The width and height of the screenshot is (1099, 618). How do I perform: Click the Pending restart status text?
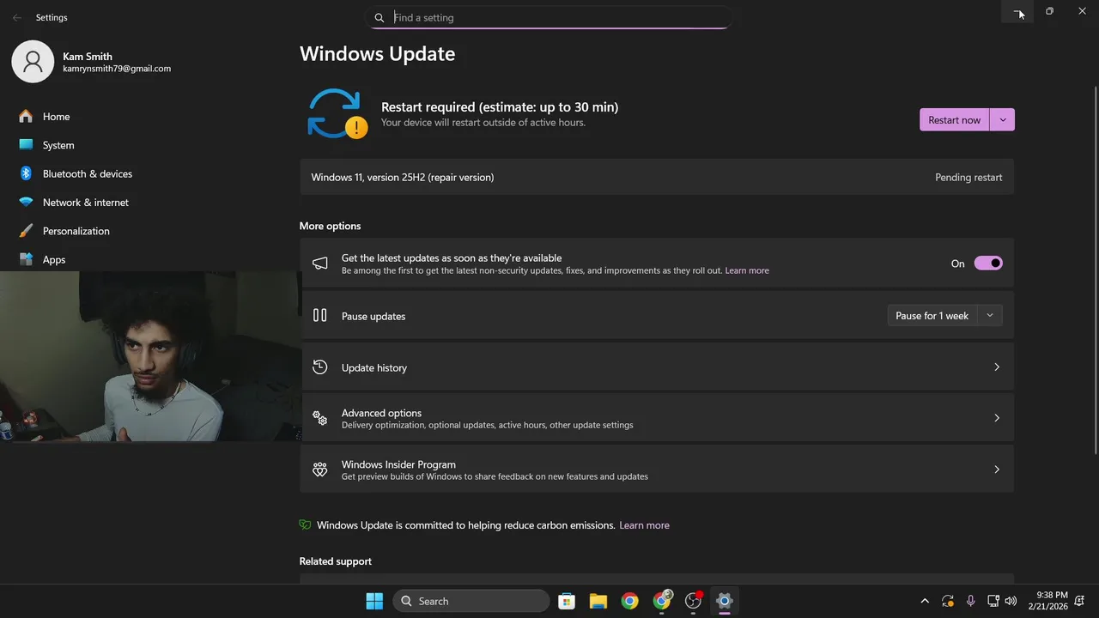click(968, 178)
